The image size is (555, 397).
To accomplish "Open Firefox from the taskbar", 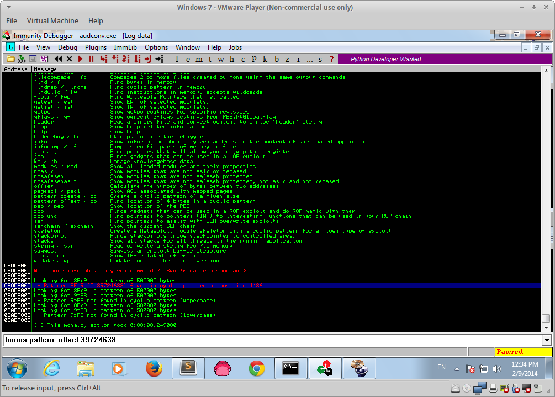I will [154, 368].
